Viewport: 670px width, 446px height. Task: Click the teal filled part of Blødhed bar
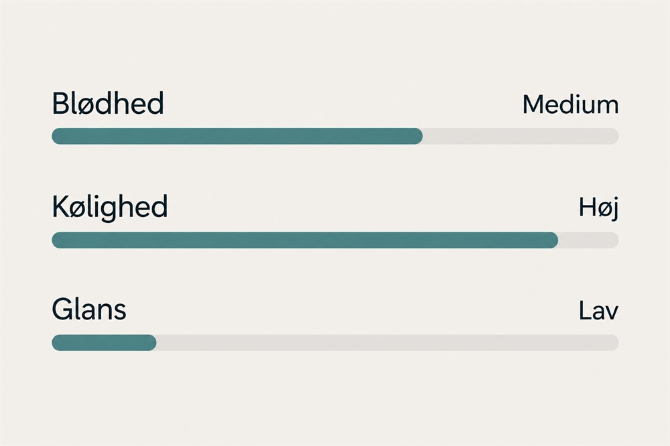point(237,137)
